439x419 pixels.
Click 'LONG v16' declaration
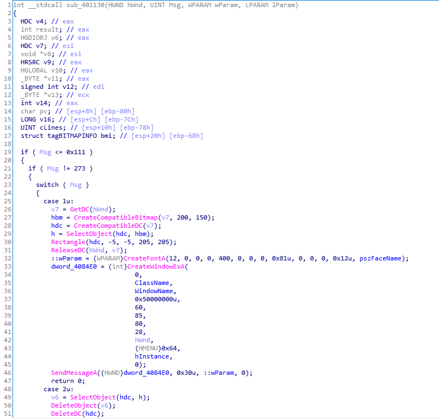coord(38,119)
